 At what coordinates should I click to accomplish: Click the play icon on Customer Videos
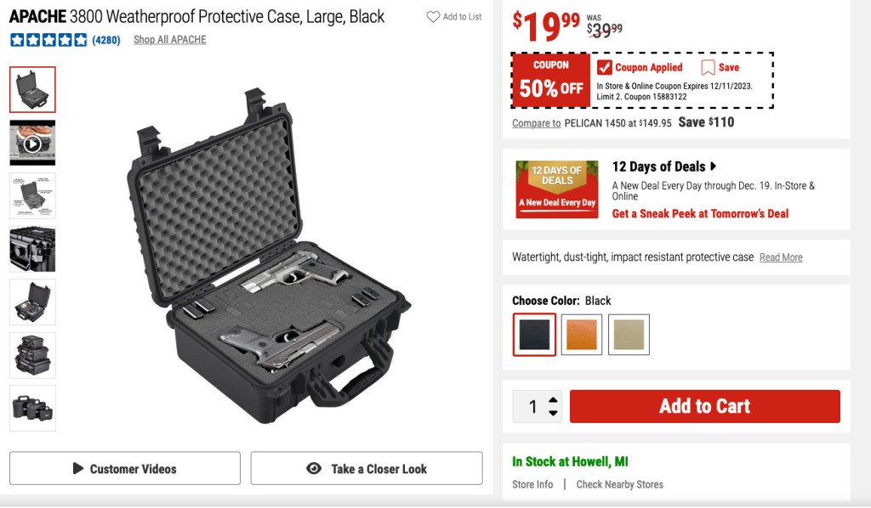point(78,469)
